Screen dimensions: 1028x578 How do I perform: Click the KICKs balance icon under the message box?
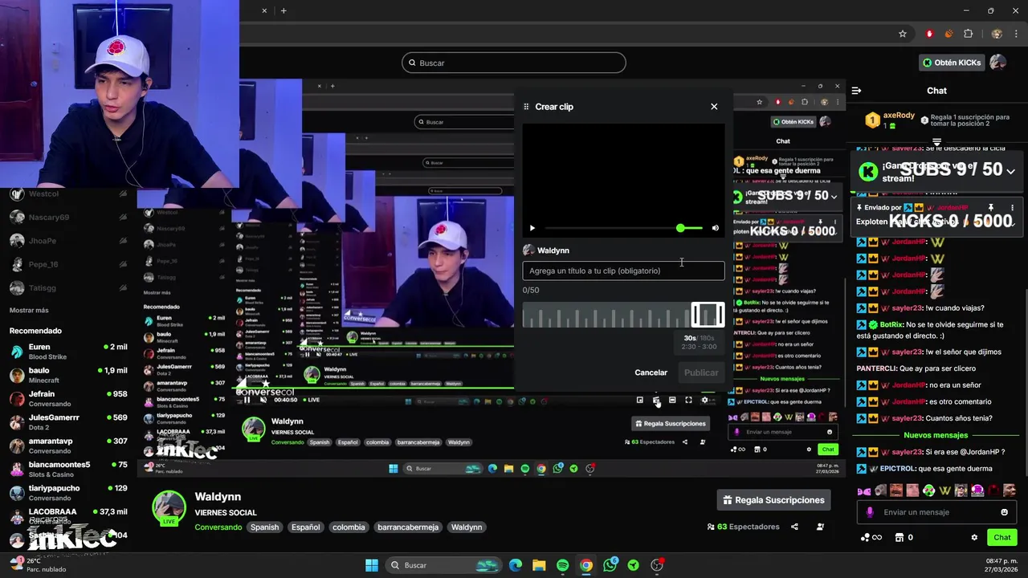tap(871, 538)
